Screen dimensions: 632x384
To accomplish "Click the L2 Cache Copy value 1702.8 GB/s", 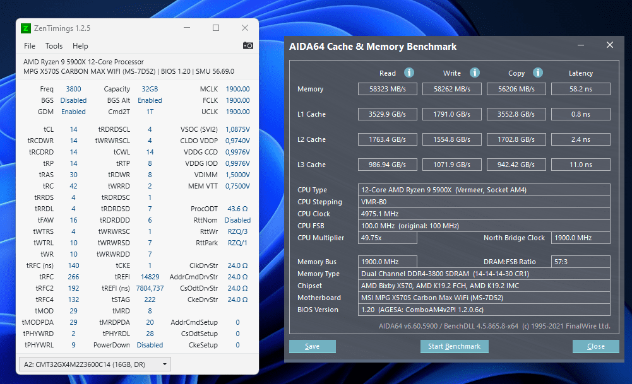I will pyautogui.click(x=516, y=139).
